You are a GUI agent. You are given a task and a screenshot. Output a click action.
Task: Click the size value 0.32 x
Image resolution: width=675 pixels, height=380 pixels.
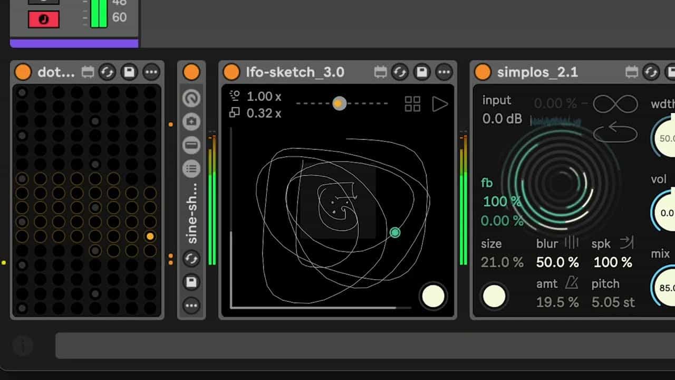coord(264,113)
